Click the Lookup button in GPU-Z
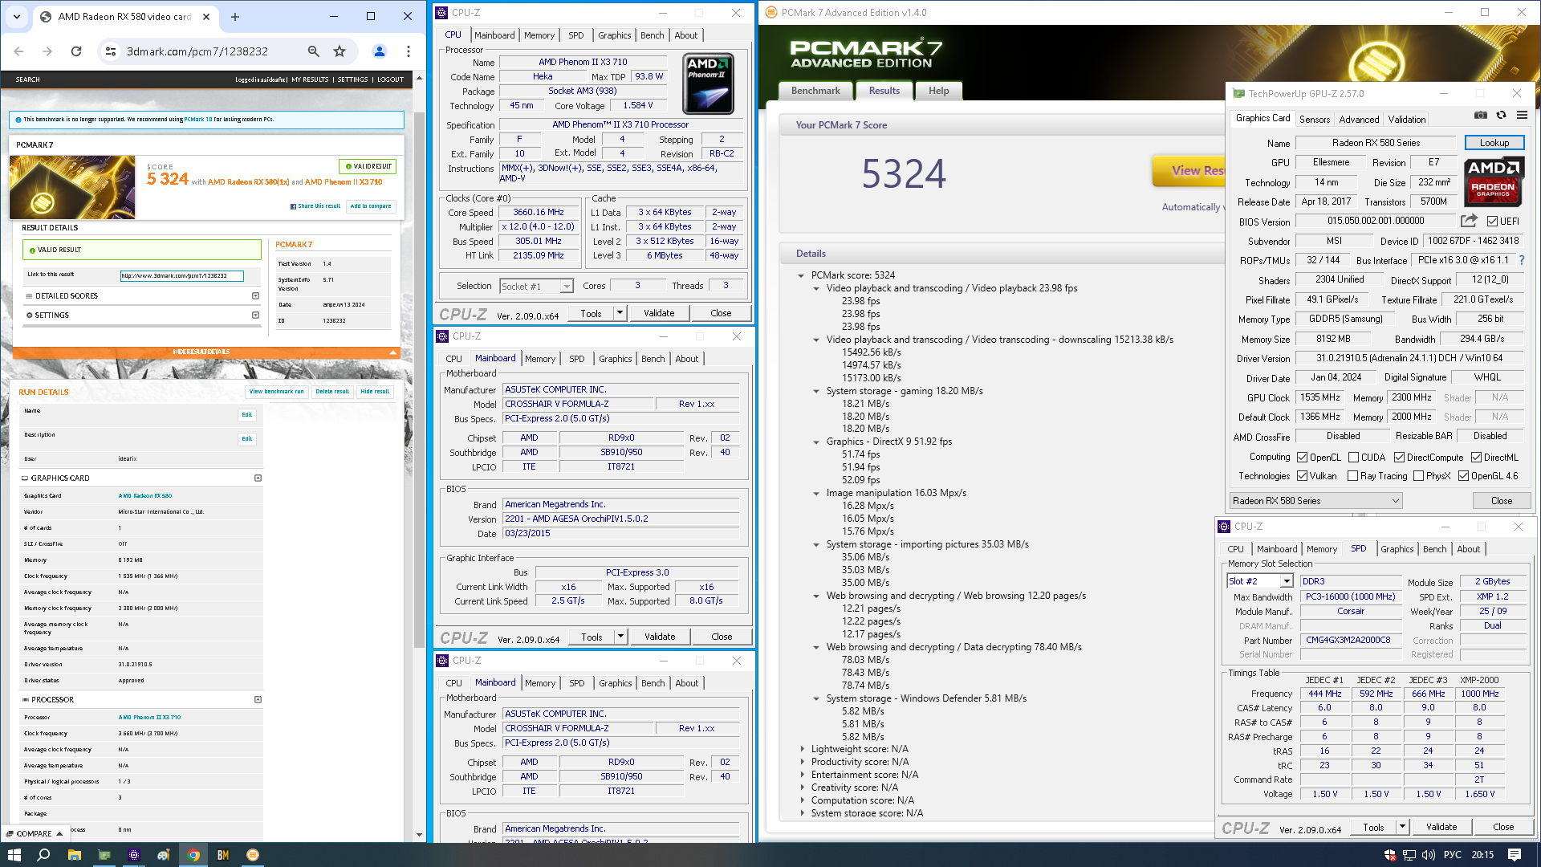Screen dimensions: 1541x867 pyautogui.click(x=1494, y=143)
